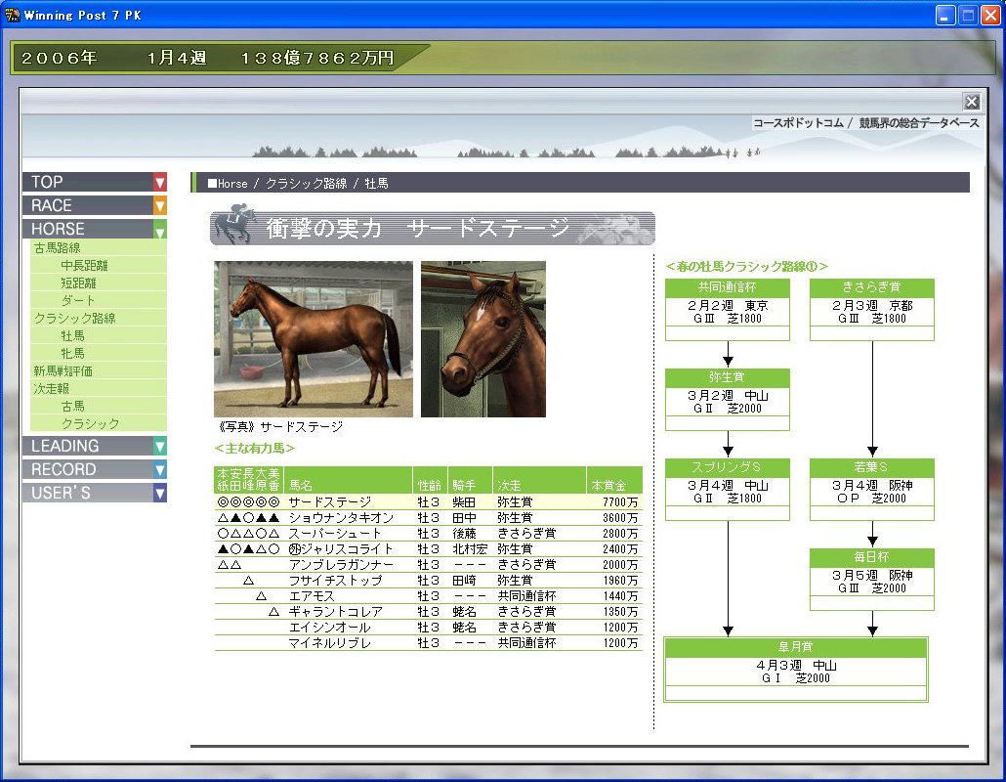Select the スーパーシュート row

[x=428, y=534]
